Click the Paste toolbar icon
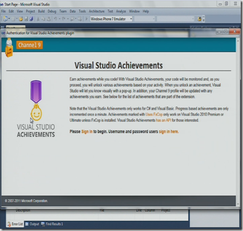Viewport: 243px width, 231px height. [x=48, y=19]
